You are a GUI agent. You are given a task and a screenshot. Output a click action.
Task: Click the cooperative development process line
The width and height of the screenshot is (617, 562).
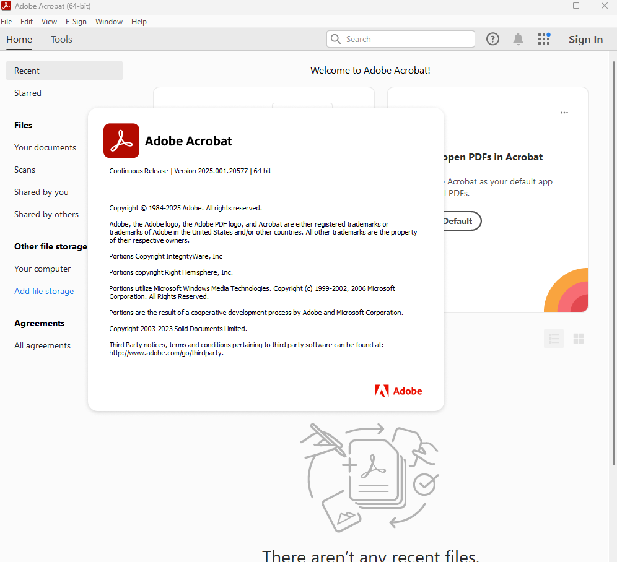coord(256,313)
